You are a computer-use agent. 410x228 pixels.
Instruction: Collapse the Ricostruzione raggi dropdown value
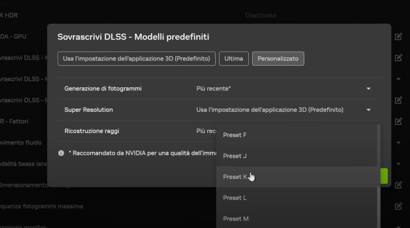pyautogui.click(x=206, y=131)
